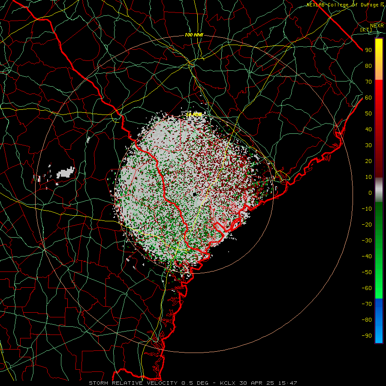This screenshot has width=386, height=386.
Task: Click the 0 value on velocity scale
Action: pos(370,193)
